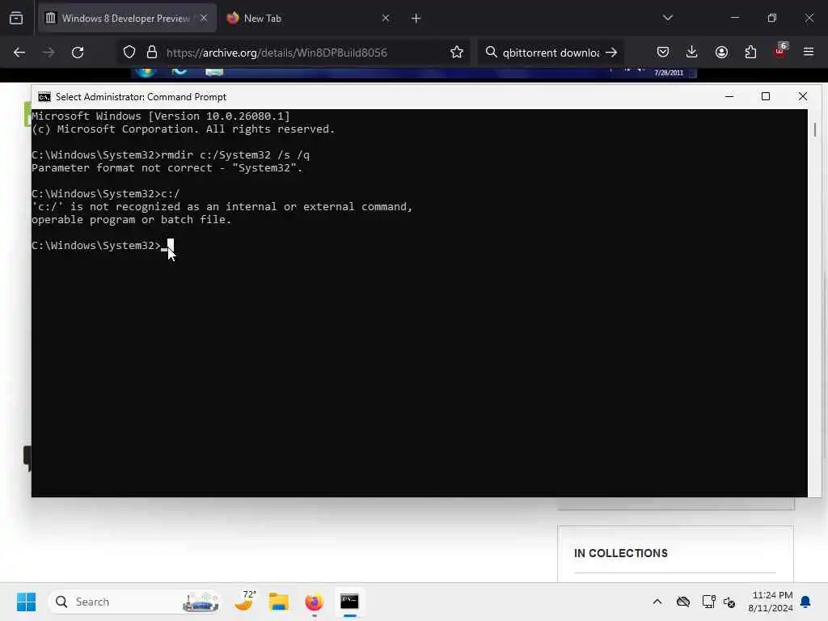828x621 pixels.
Task: Select Command Prompt taskbar icon
Action: coord(349,602)
